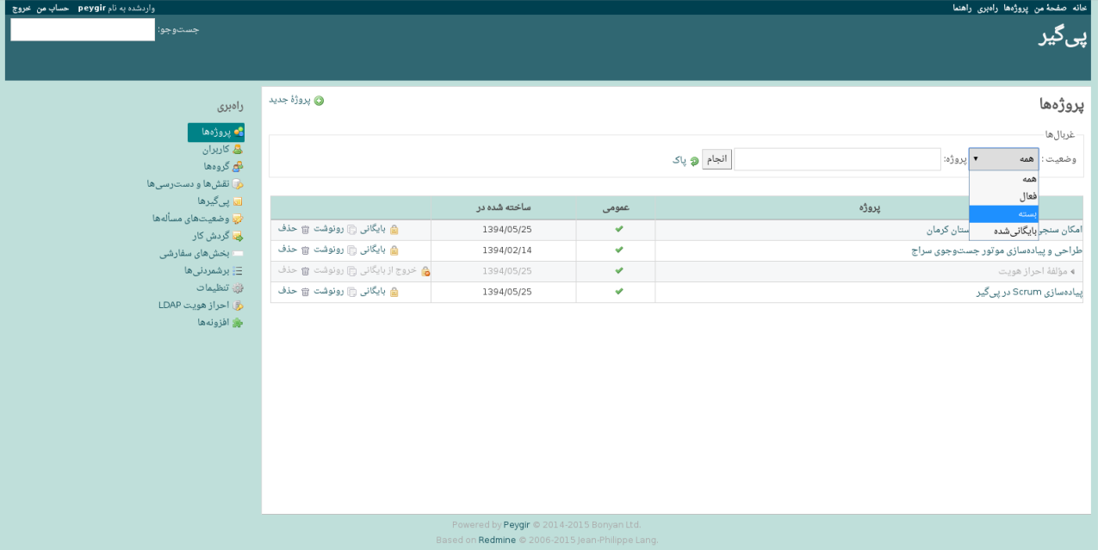This screenshot has width=1098, height=550.
Task: Open project پیاده‌سازی Scrum در پی‌گیر
Action: click(1029, 292)
